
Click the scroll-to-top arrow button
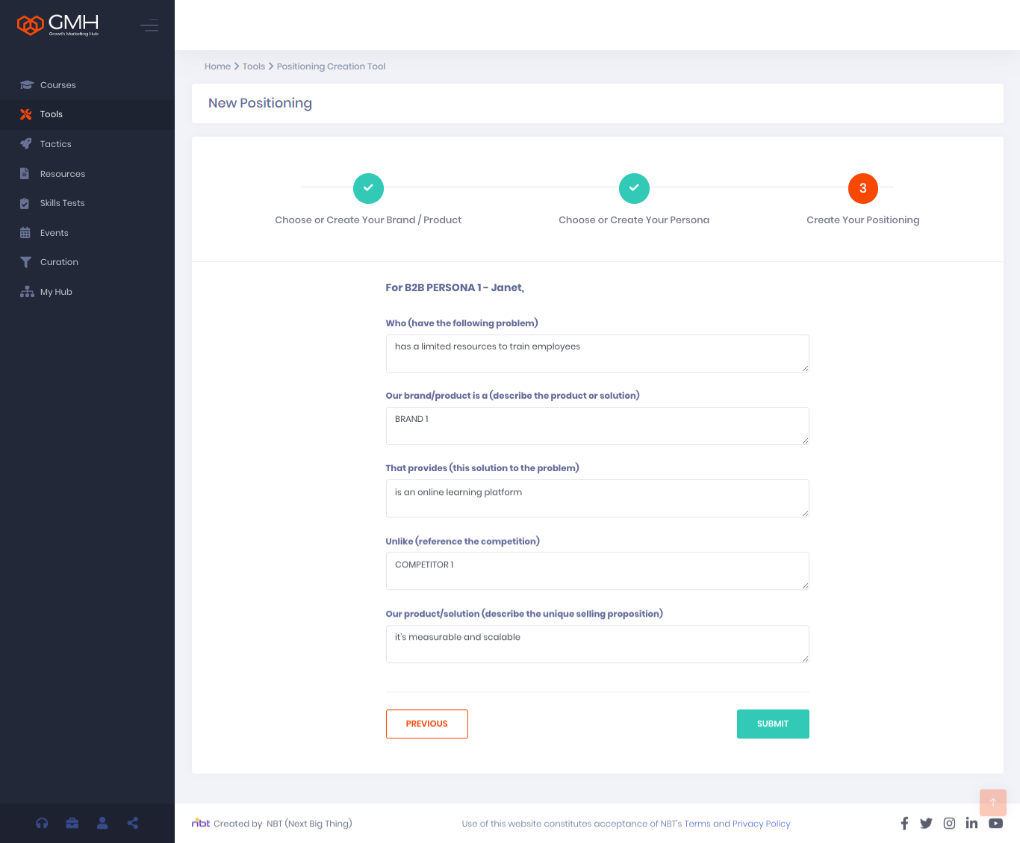pos(993,803)
